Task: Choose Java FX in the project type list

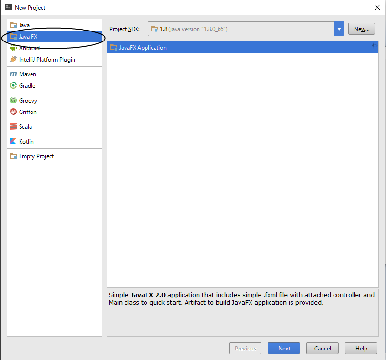Action: point(54,36)
